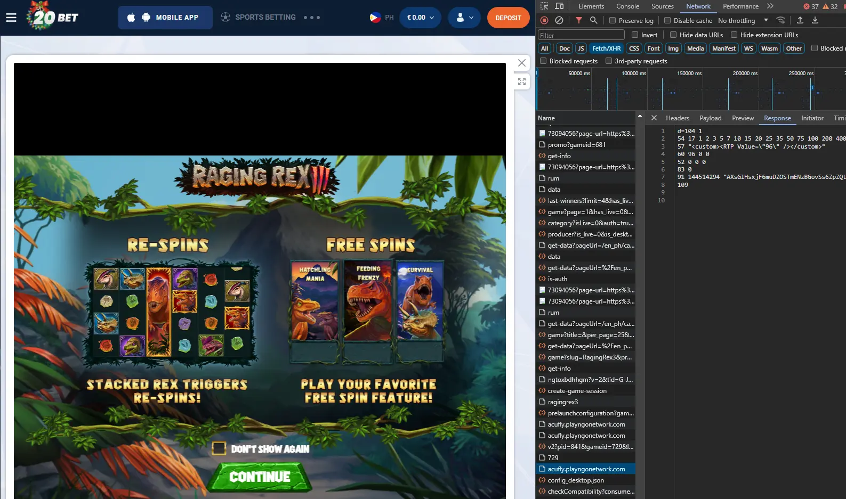Check the Invert filter checkbox
This screenshot has width=846, height=499.
(635, 35)
